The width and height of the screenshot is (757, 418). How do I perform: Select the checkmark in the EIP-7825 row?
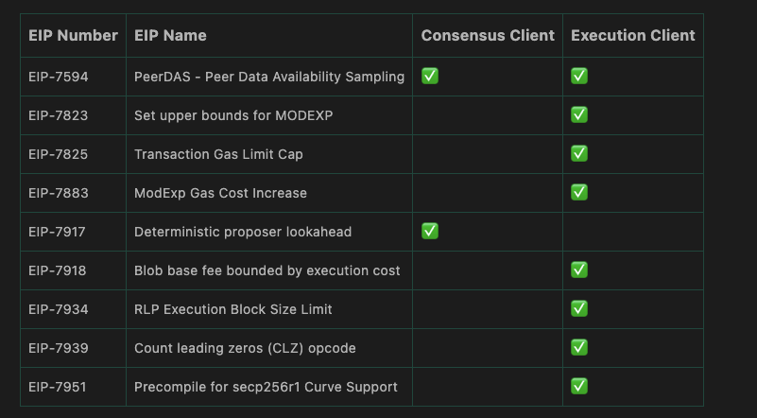tap(579, 153)
